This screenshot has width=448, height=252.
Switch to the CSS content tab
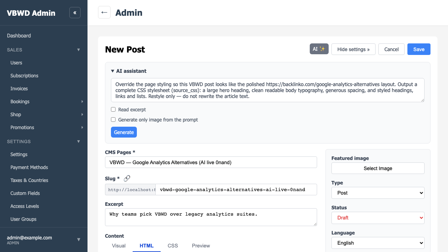(173, 246)
